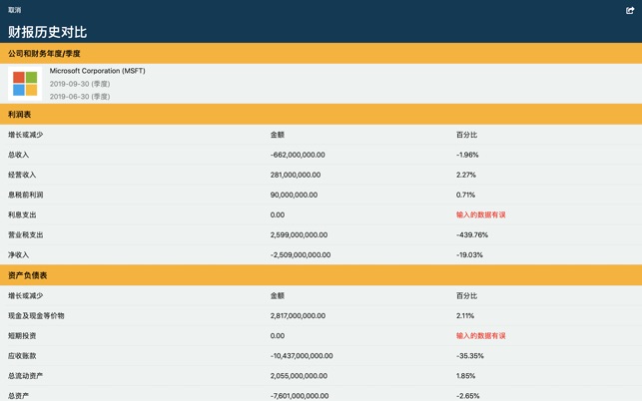Image resolution: width=642 pixels, height=401 pixels.
Task: Select the -19.03% percentage
Action: click(x=469, y=255)
